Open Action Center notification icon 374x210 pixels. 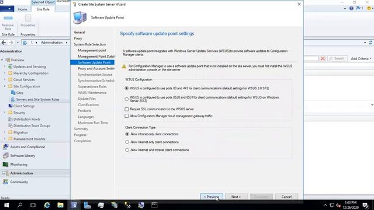pyautogui.click(x=366, y=205)
